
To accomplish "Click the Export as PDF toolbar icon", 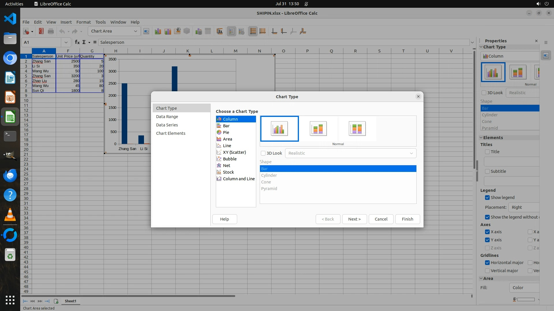I will [x=41, y=31].
